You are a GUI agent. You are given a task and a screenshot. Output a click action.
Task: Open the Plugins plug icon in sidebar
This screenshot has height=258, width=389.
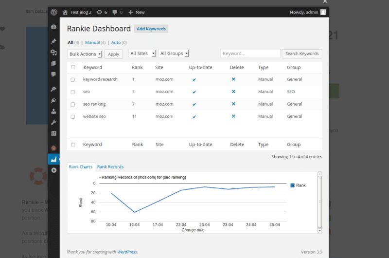tap(53, 100)
